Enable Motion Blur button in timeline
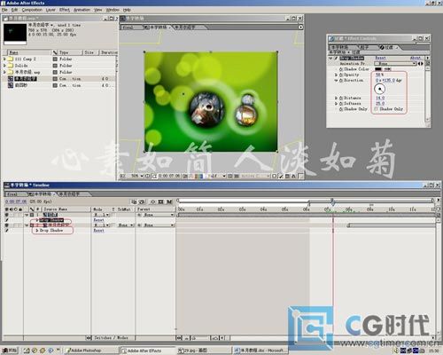Image resolution: width=443 pixels, height=355 pixels. click(x=169, y=201)
